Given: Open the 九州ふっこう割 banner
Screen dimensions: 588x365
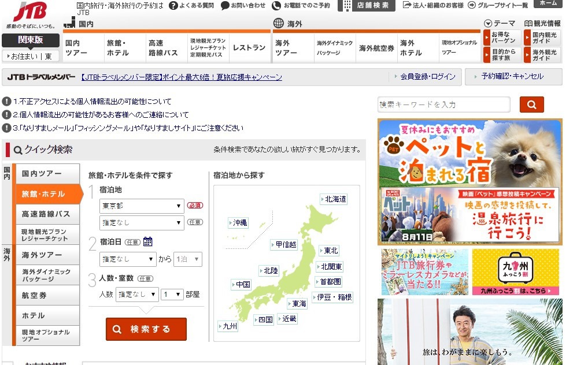Looking at the screenshot, I should 516,272.
